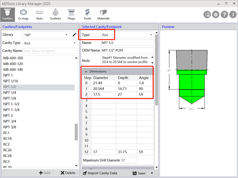Switch to the Slots section

pos(39,14)
